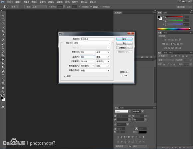The height and width of the screenshot is (149, 193).
Task: Switch to the Paragraph (段落) tab
Action: [122, 108]
